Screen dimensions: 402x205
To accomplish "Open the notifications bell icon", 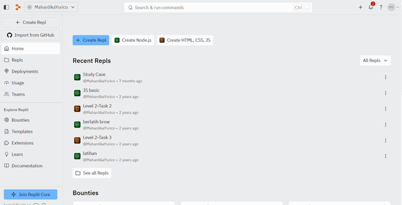I will click(x=371, y=7).
